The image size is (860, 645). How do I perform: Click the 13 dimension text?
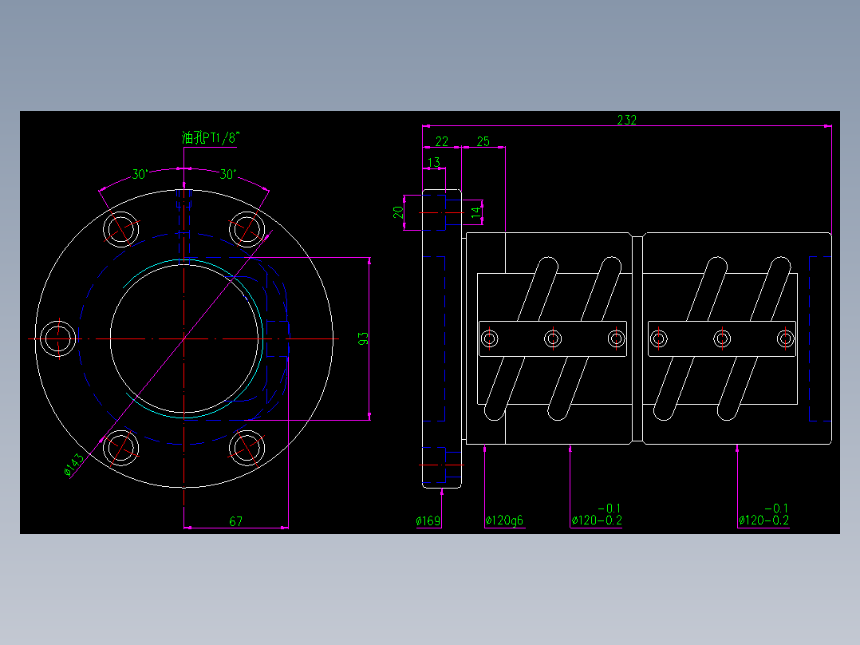click(434, 163)
